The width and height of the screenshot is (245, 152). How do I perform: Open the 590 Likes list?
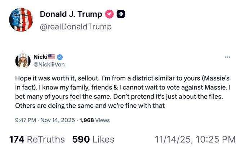[x=93, y=139]
